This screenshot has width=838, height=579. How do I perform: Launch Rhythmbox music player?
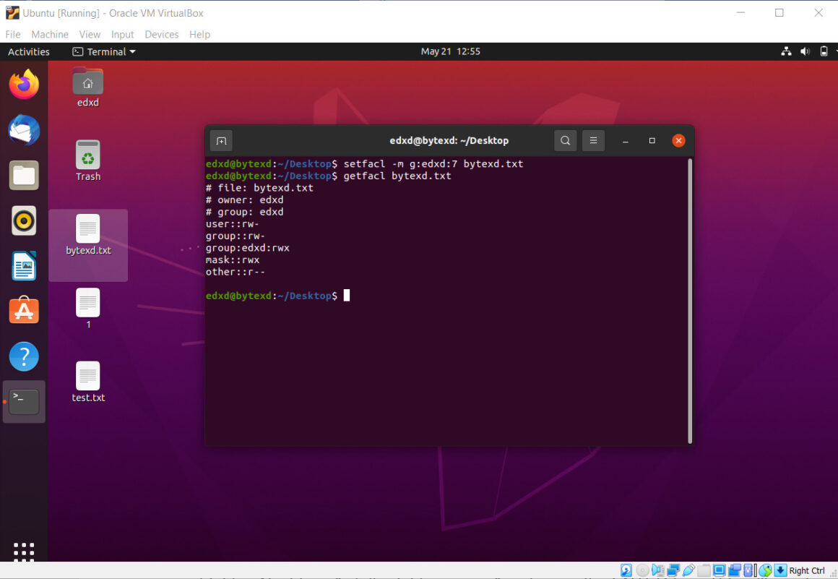(24, 220)
